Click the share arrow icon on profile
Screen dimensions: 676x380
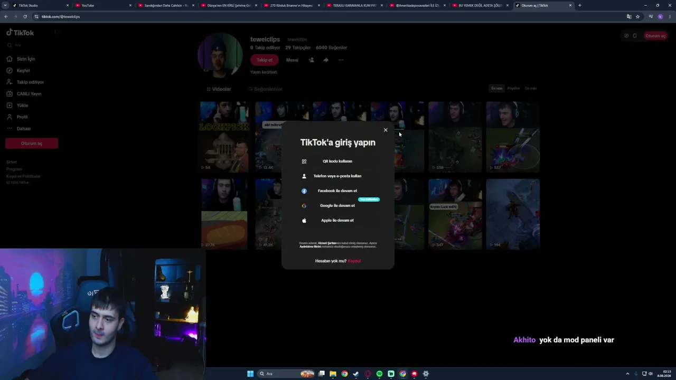click(x=326, y=60)
